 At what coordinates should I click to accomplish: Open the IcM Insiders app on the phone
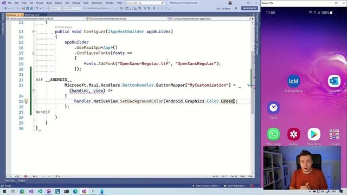[293, 83]
